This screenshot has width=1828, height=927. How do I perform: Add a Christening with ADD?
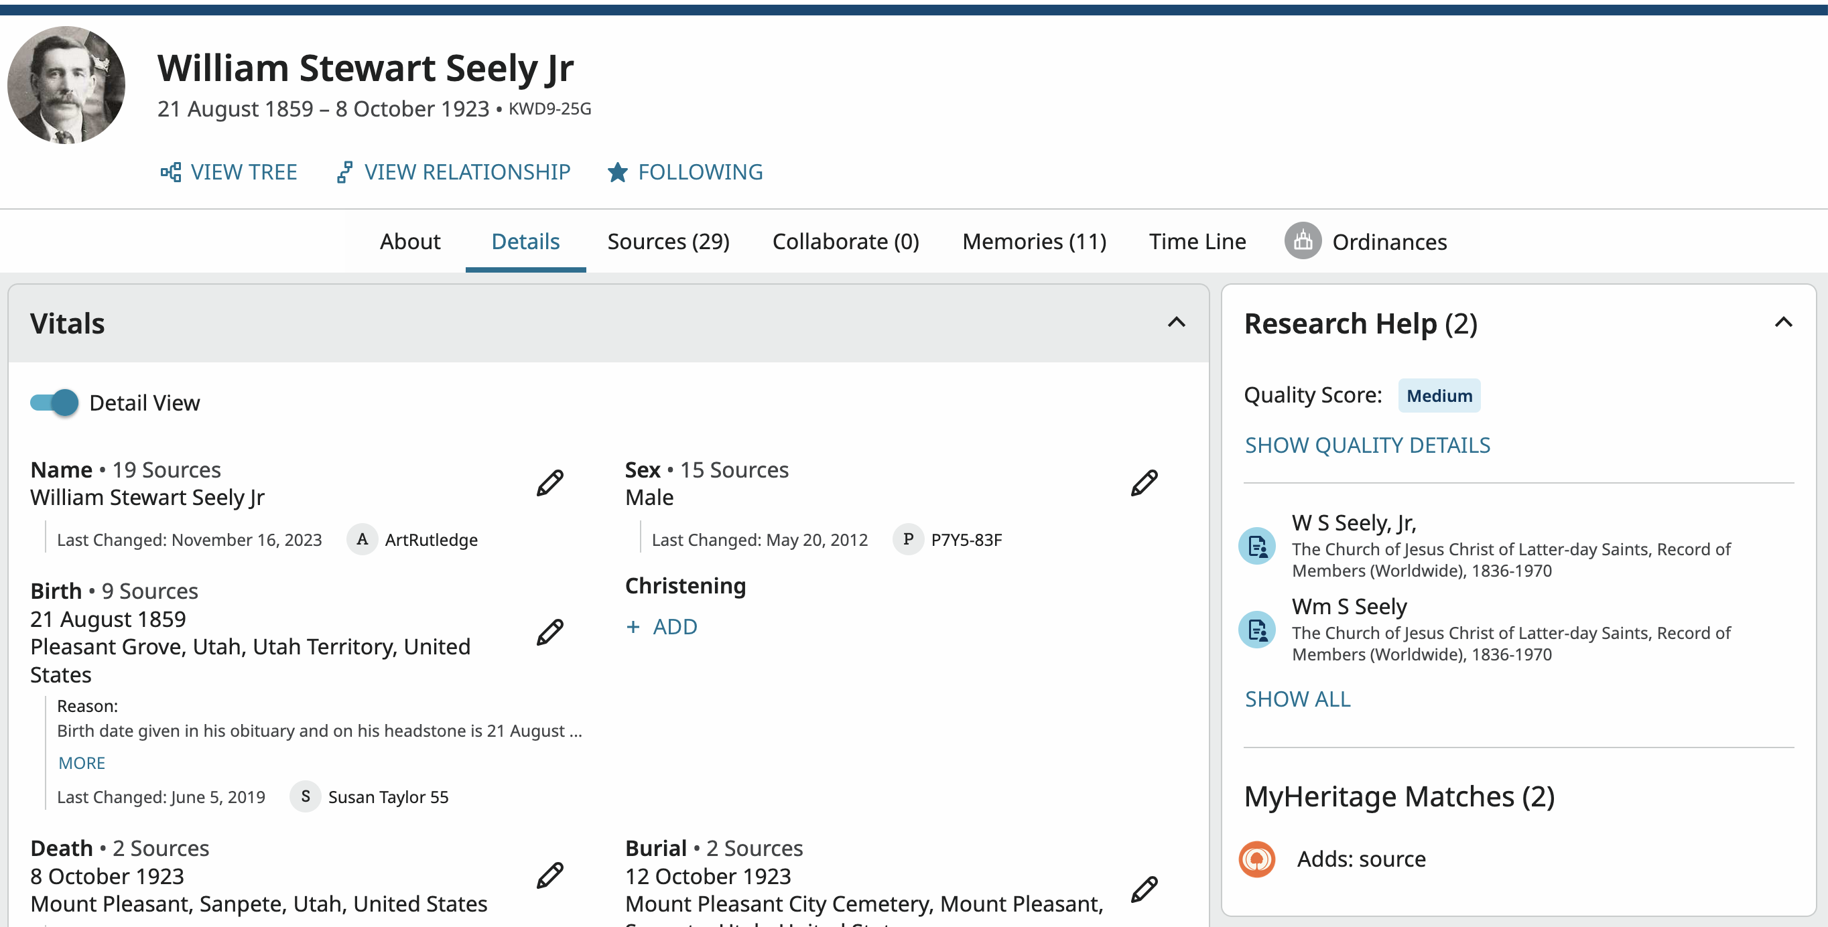click(x=661, y=626)
